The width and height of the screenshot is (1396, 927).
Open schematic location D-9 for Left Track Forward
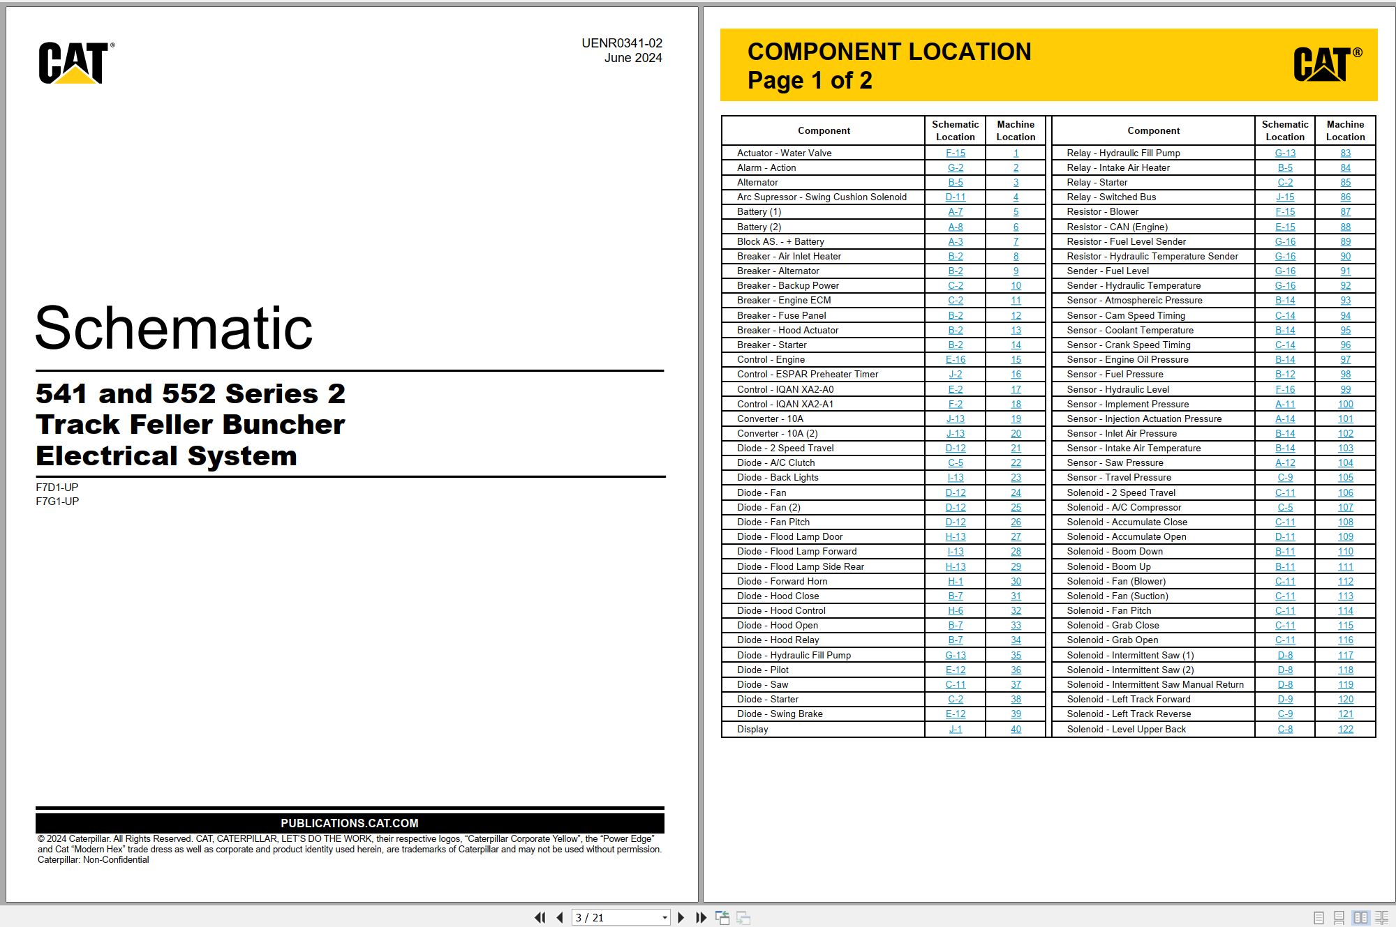pos(1285,700)
